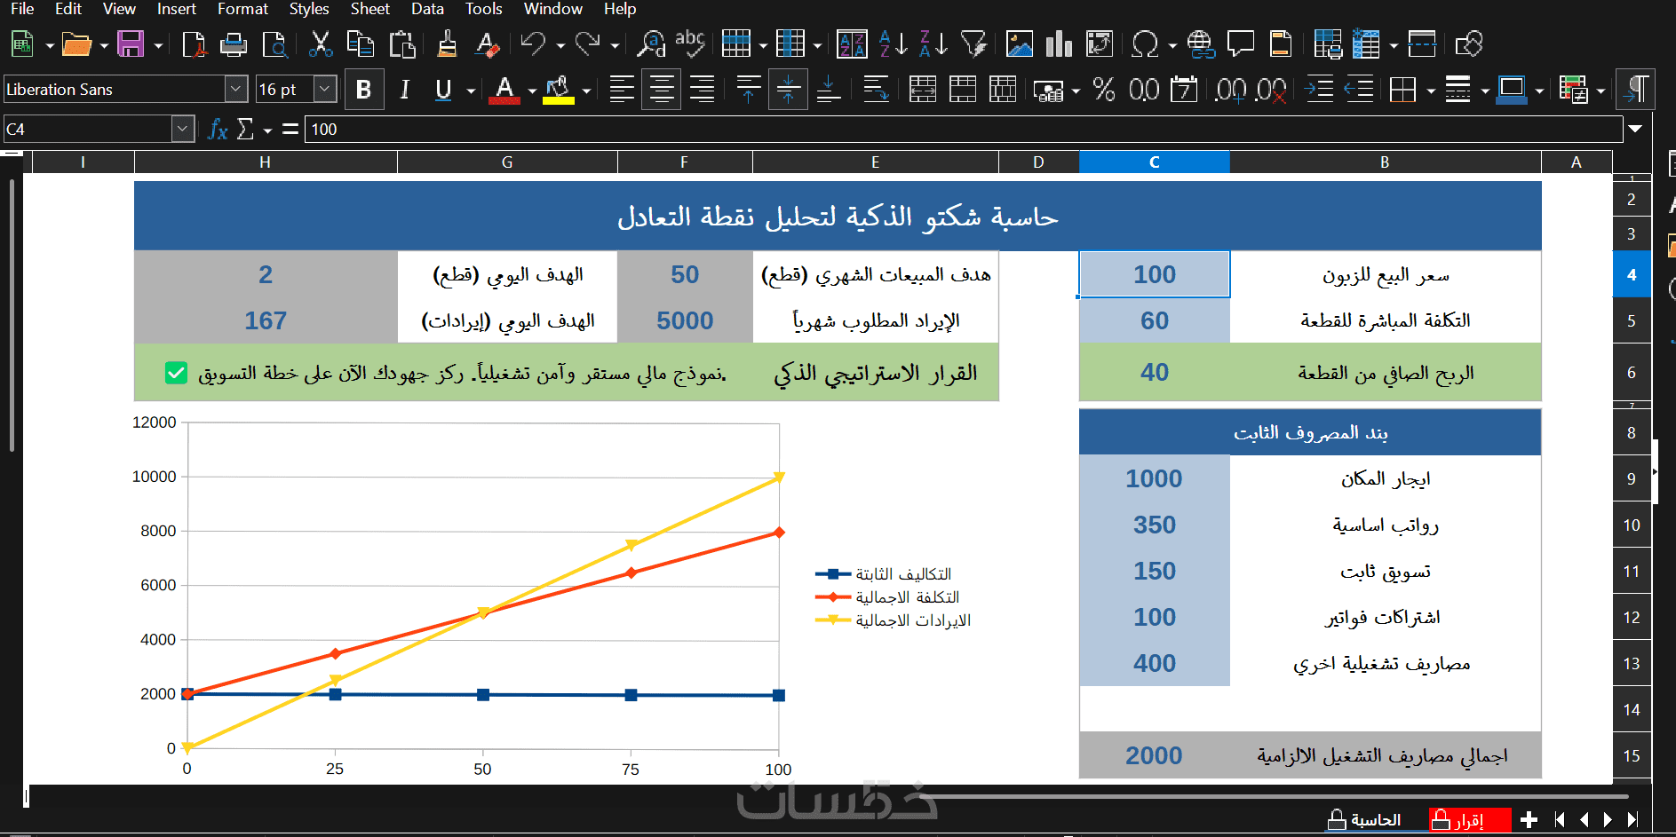Image resolution: width=1676 pixels, height=837 pixels.
Task: Toggle Align Top vertical alignment
Action: (x=749, y=89)
